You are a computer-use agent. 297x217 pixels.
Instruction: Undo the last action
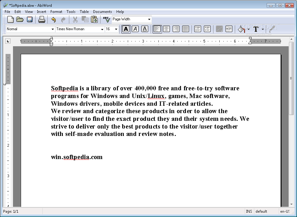tap(54, 19)
